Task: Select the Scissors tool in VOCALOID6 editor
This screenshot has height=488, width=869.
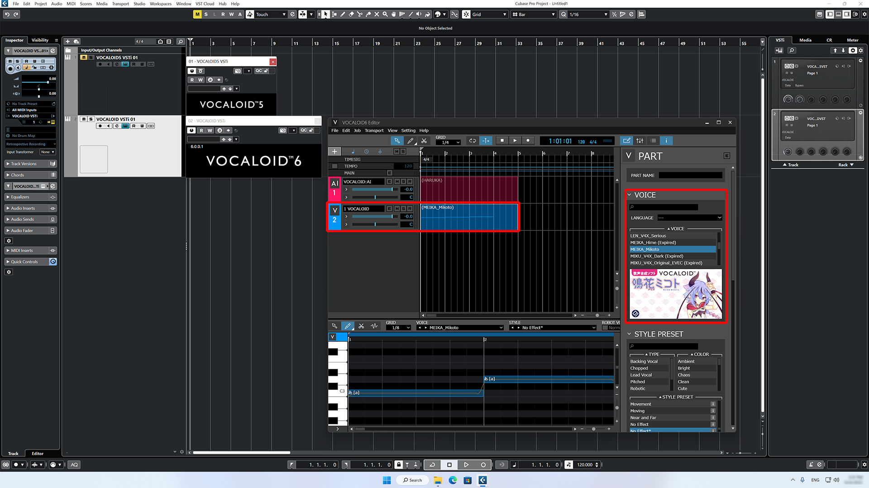Action: coord(424,141)
